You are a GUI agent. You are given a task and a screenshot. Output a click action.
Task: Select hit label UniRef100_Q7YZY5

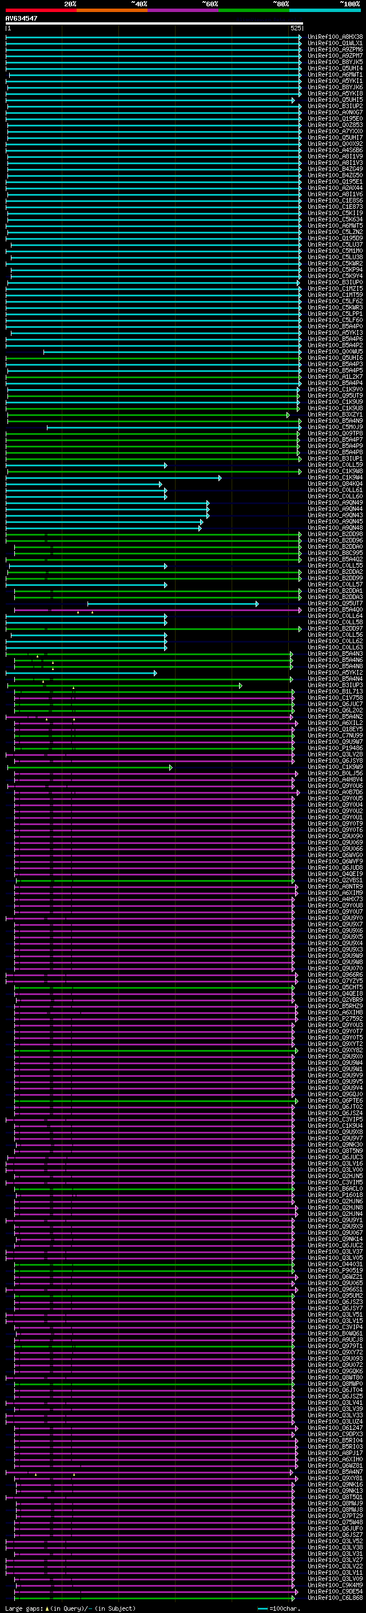(335, 981)
